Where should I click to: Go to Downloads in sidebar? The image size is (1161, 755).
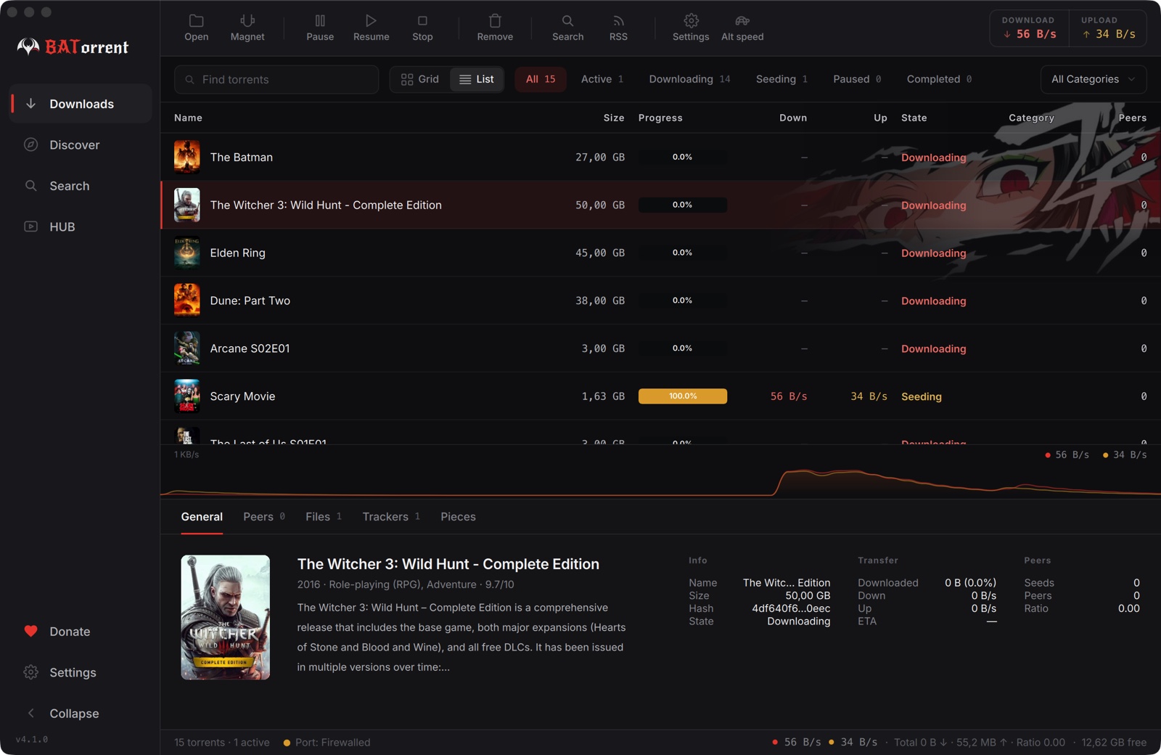[x=81, y=104]
